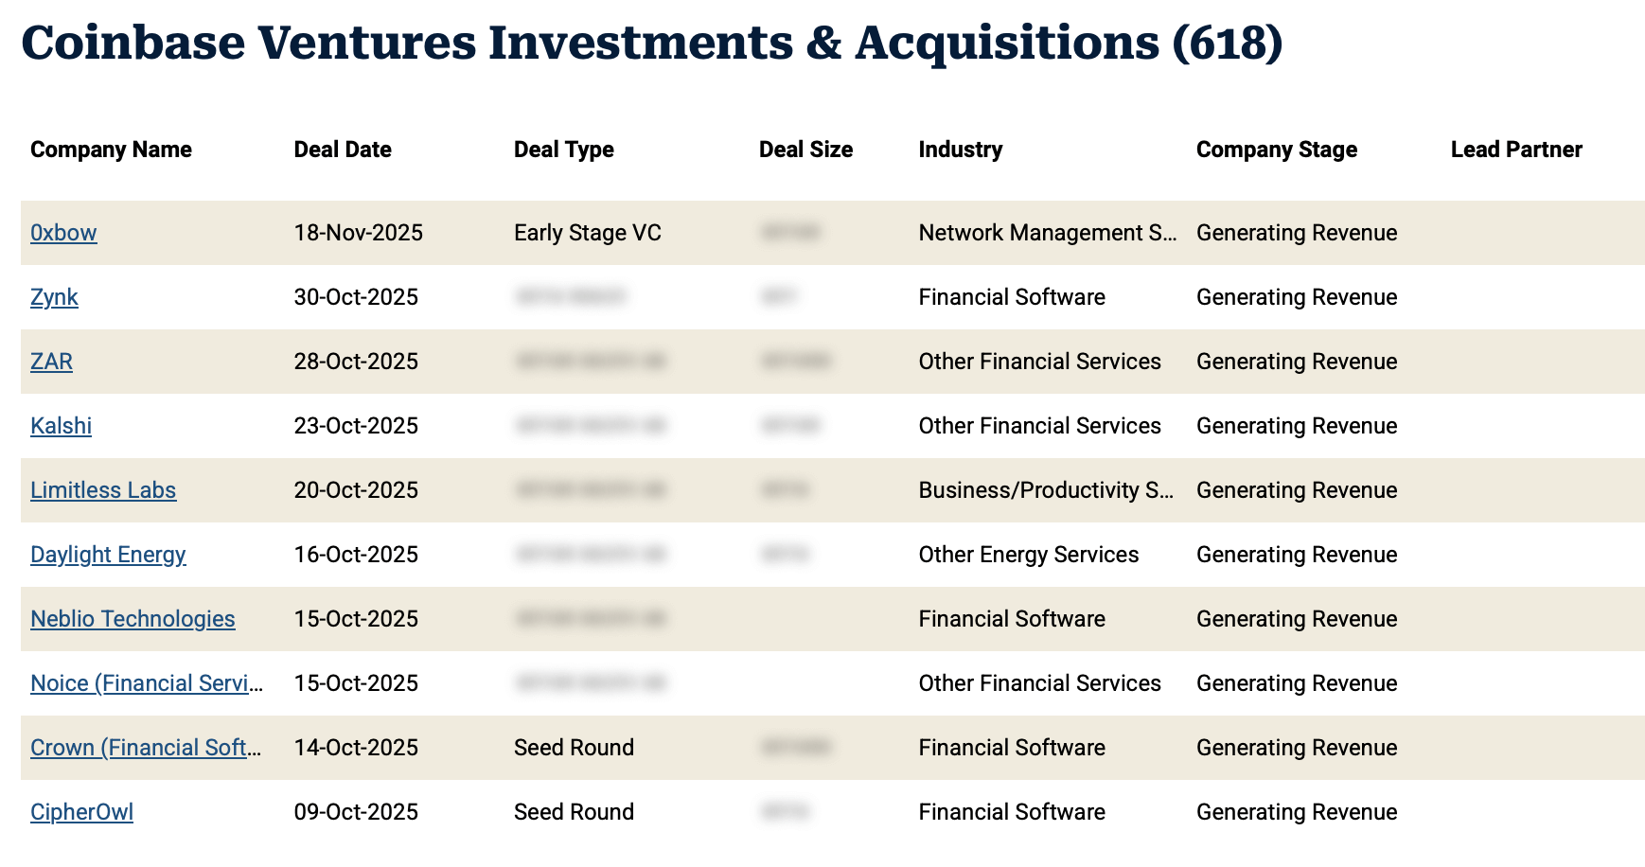Image resolution: width=1645 pixels, height=867 pixels.
Task: Click the Company Stage column header
Action: 1276,150
